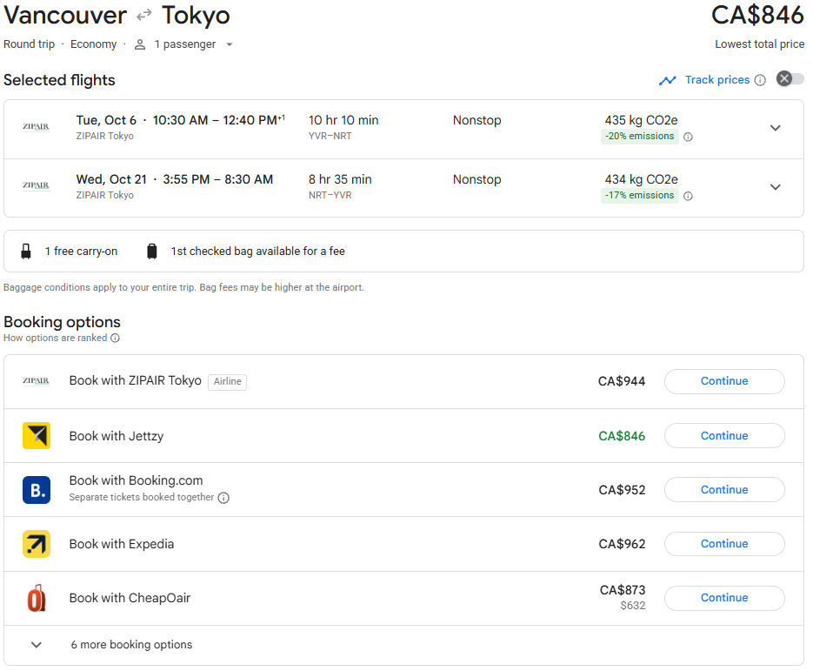Click the 6 more booking options label
The image size is (813, 671).
click(x=131, y=645)
